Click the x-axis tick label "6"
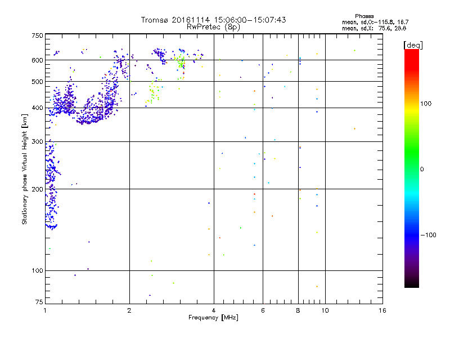Screen dimensions: 450x338 click(x=263, y=310)
